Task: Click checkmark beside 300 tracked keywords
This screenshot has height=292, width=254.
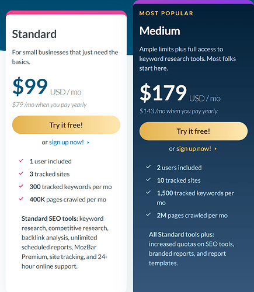Action: click(21, 186)
